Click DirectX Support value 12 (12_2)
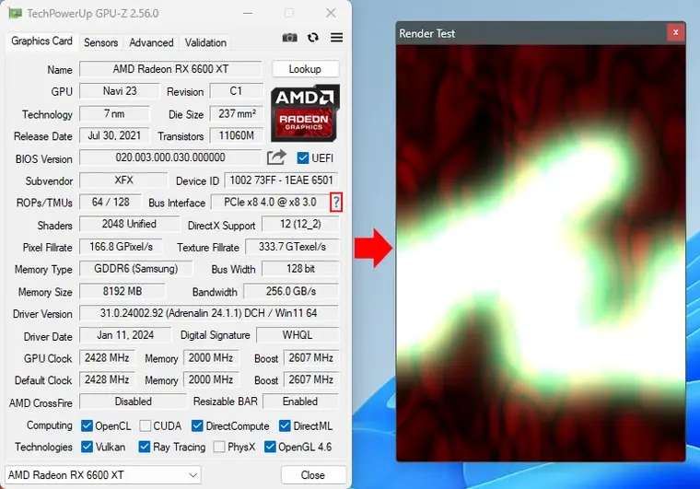 300,224
